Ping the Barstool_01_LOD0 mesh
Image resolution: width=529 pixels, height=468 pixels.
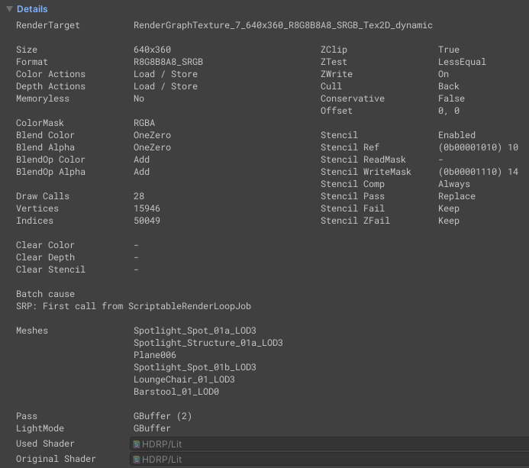176,392
